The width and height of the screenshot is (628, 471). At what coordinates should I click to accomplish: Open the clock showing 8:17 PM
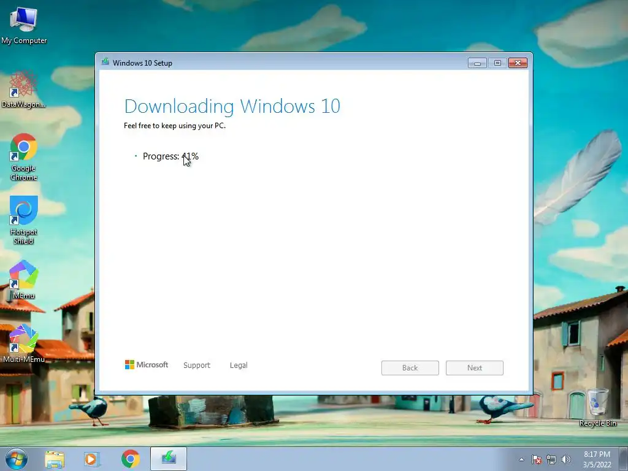pos(597,459)
